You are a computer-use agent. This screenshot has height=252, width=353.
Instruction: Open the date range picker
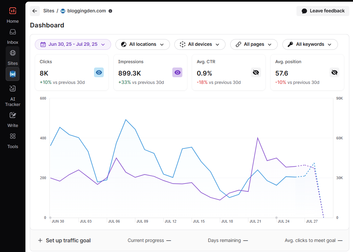coord(73,44)
